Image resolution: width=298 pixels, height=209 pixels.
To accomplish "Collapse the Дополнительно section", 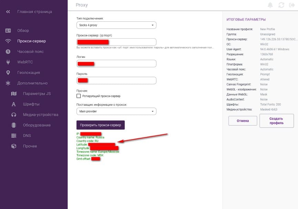I will (x=32, y=83).
